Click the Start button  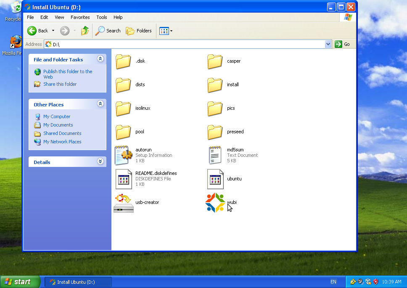20,282
